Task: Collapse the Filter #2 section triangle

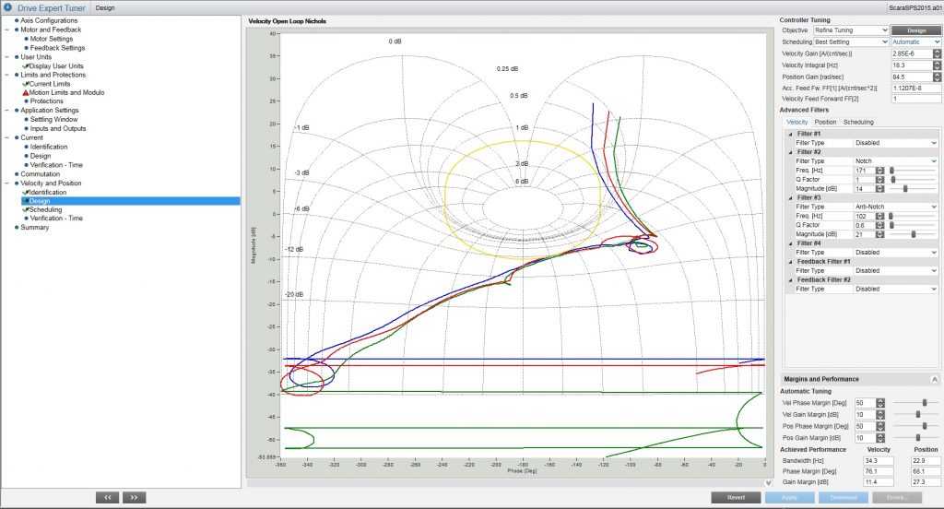Action: coord(790,152)
